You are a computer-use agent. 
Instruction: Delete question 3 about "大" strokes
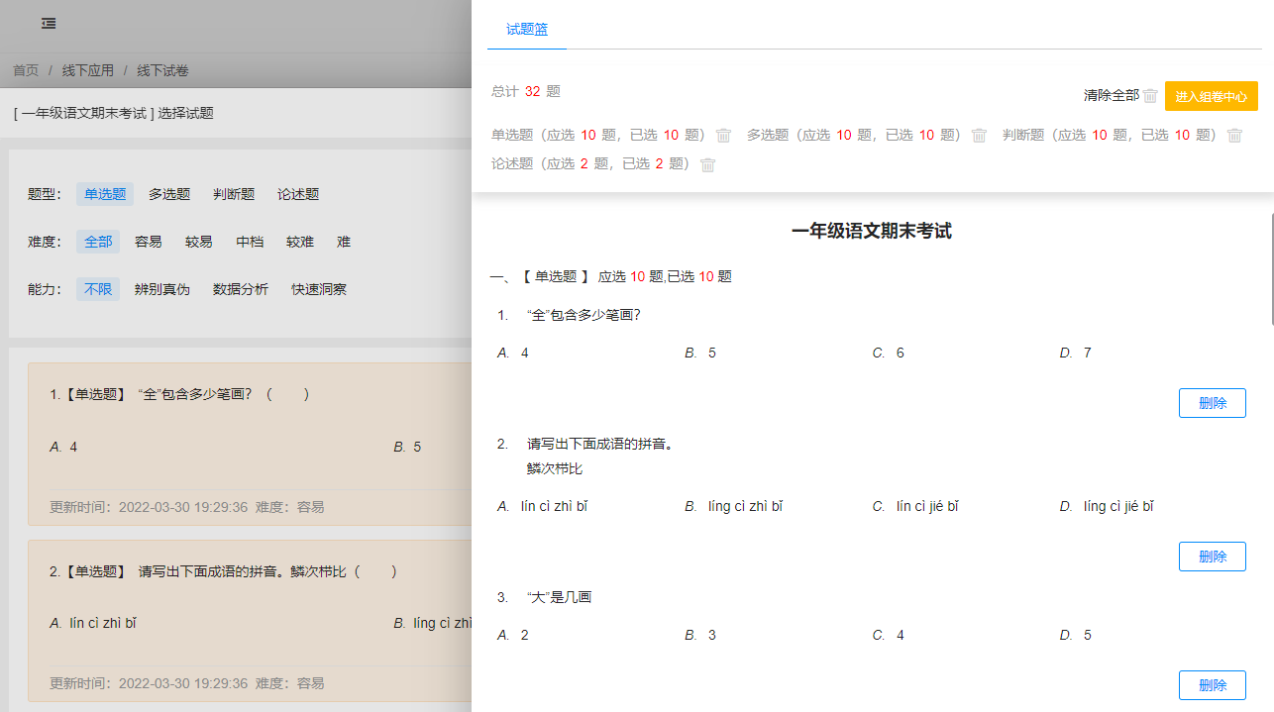tap(1212, 685)
